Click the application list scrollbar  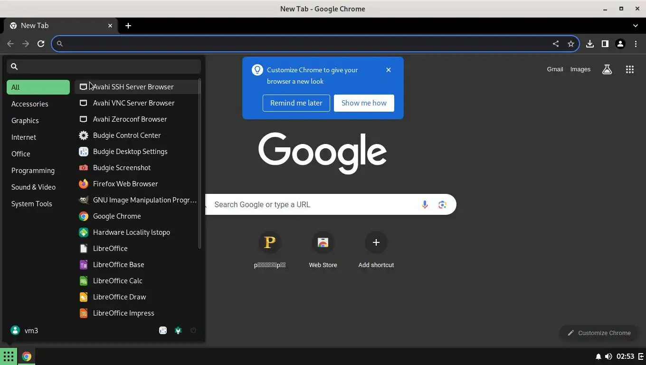200,163
